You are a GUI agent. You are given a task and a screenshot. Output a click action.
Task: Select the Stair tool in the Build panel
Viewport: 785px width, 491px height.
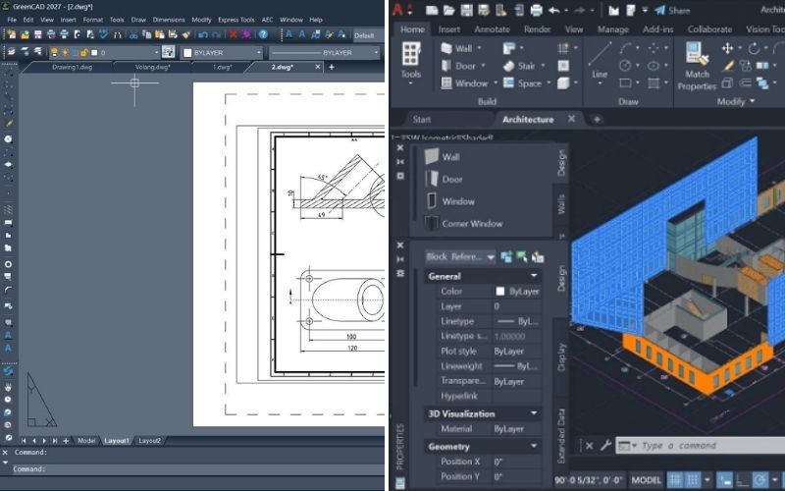(519, 66)
